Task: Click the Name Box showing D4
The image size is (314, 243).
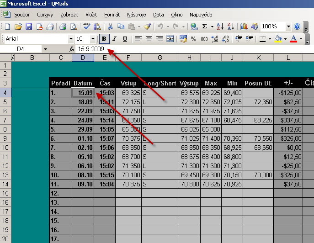Action: click(x=21, y=49)
